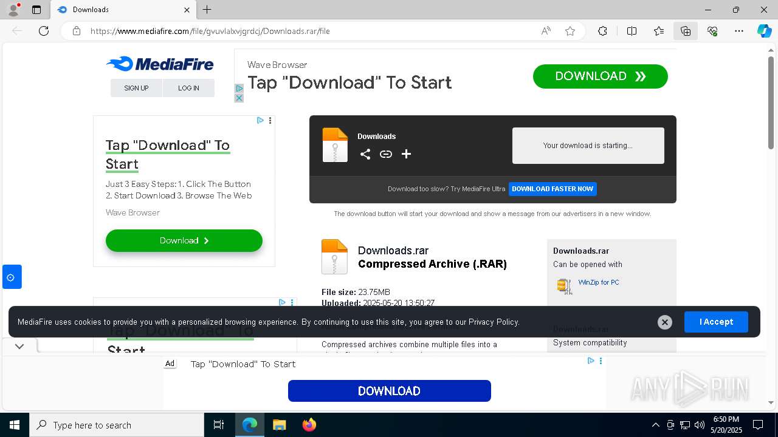Click the AdChoices icon on top banner
The width and height of the screenshot is (778, 437).
coord(239,88)
